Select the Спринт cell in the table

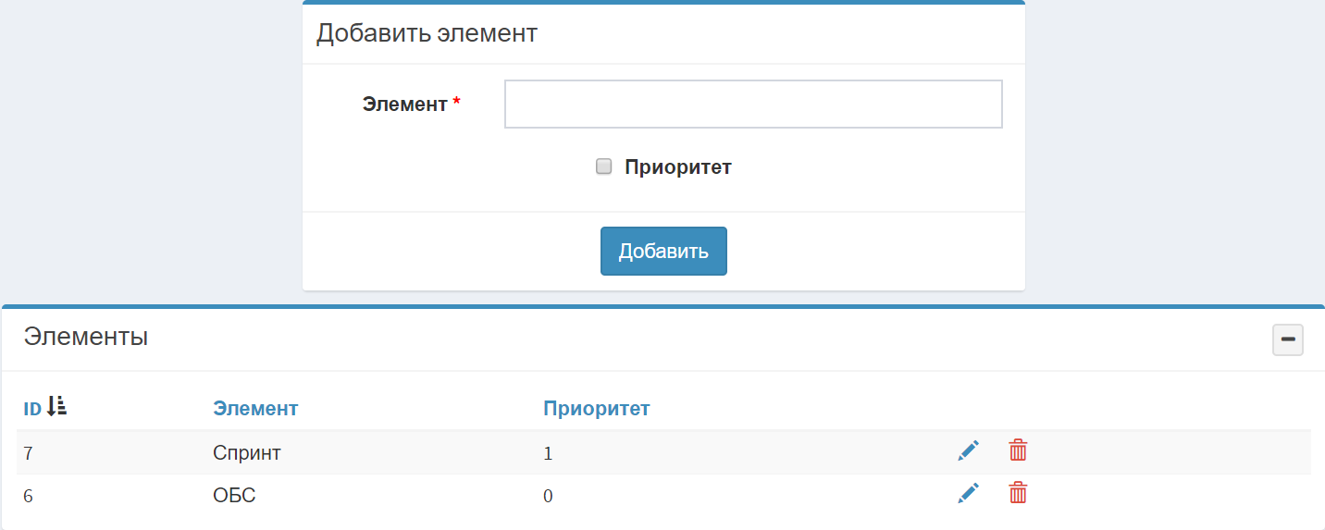tap(247, 453)
